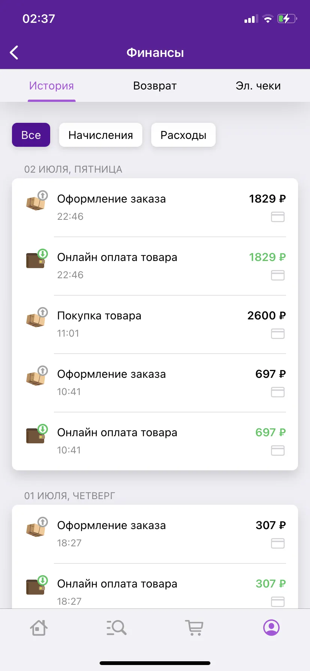Click card icon under green 697 ₽

[x=278, y=450]
